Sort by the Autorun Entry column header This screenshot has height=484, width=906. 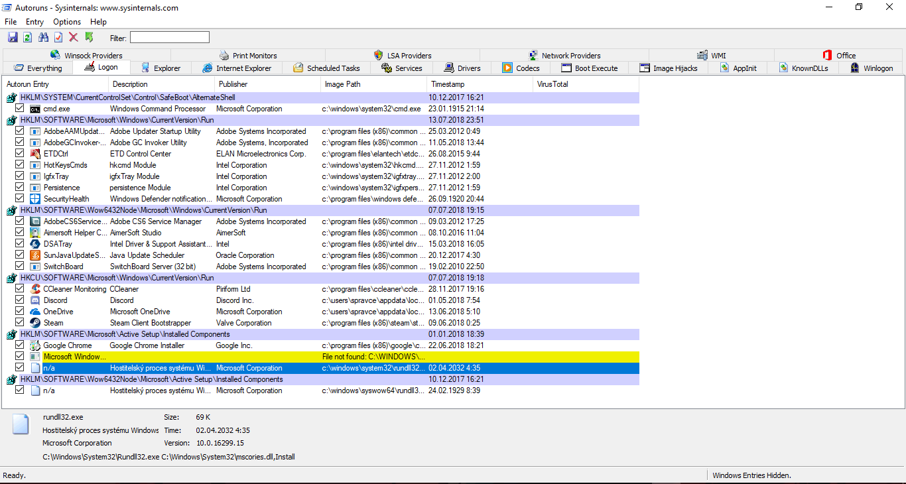pos(56,84)
